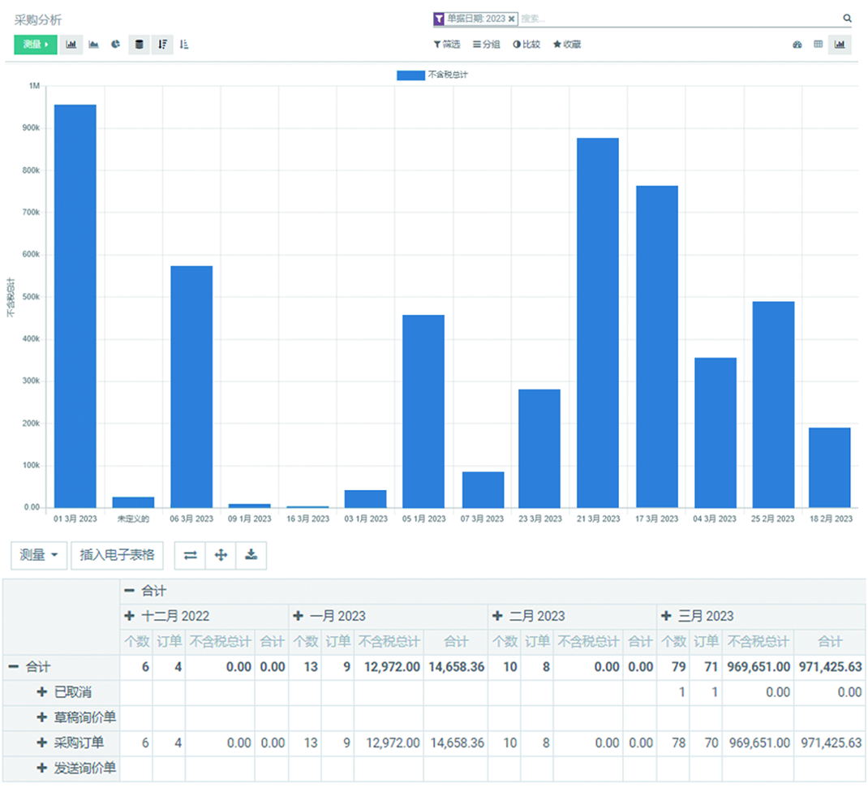Open the green 测量 measures dropdown
This screenshot has height=792, width=868.
[36, 45]
